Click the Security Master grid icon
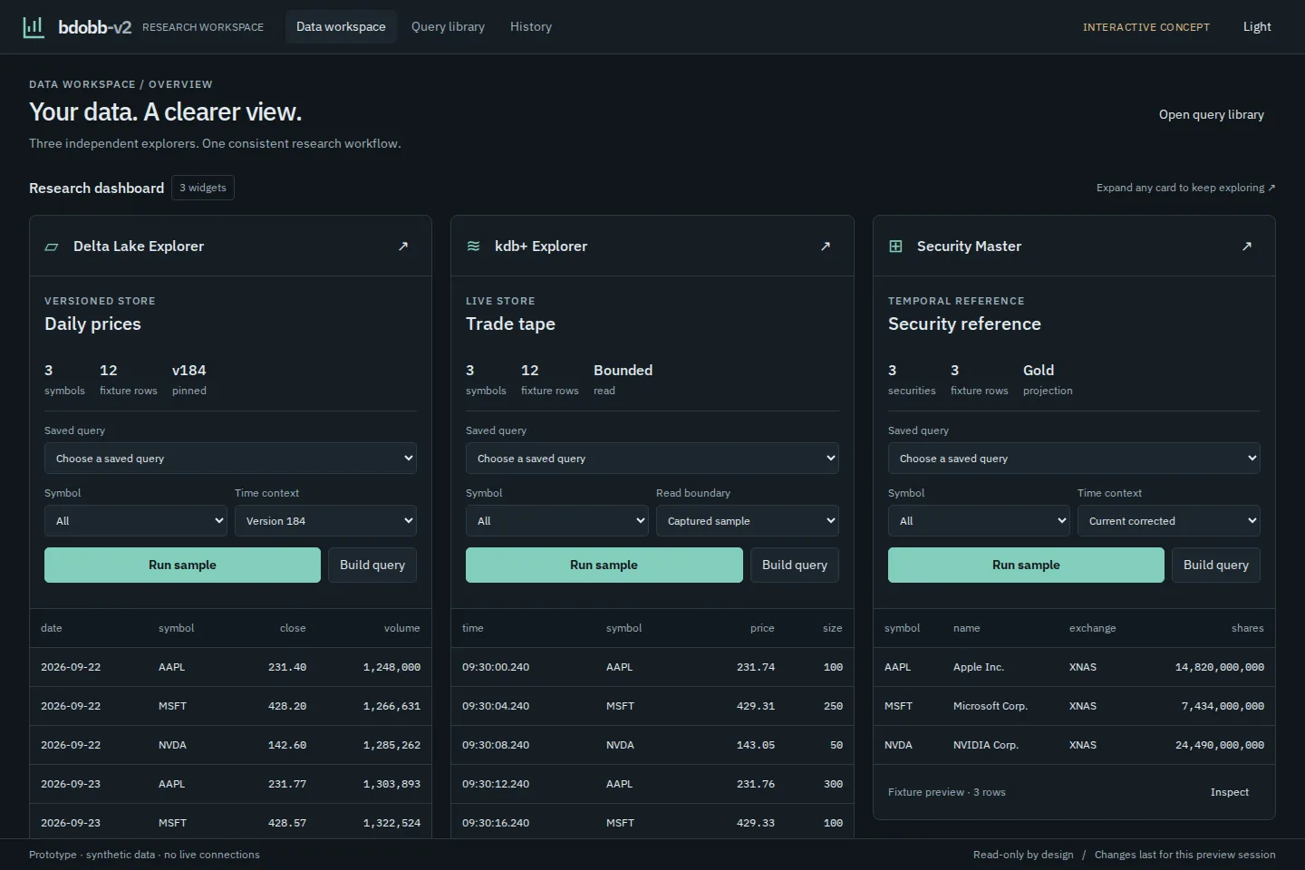The width and height of the screenshot is (1305, 870). tap(895, 246)
